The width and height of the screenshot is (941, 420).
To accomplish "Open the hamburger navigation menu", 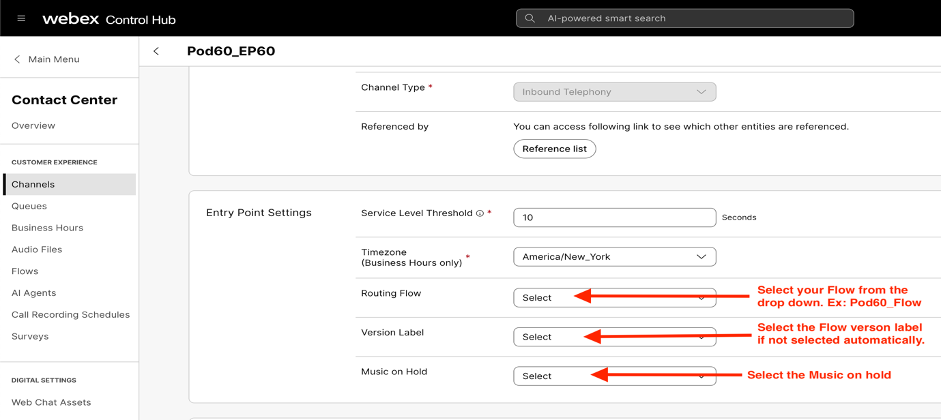I will (x=21, y=18).
